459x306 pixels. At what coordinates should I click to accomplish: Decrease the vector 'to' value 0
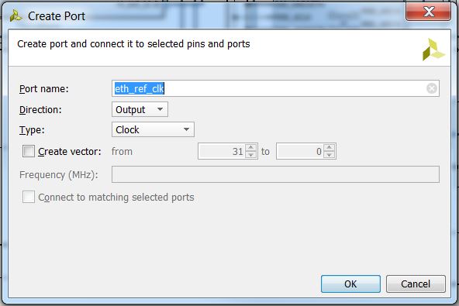(330, 155)
